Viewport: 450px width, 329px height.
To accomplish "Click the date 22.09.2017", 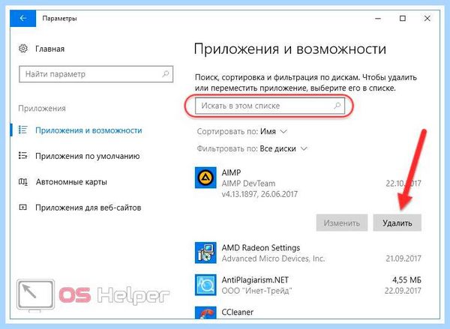I will coord(403,291).
